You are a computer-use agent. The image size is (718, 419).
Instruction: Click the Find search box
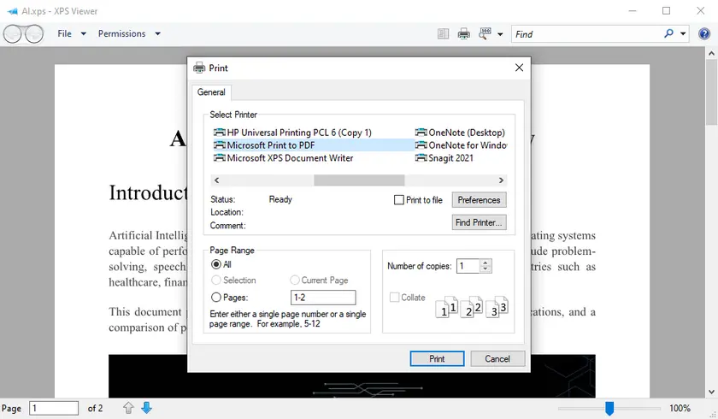click(586, 34)
